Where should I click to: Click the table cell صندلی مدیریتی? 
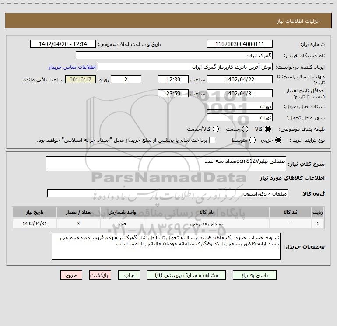point(206,224)
